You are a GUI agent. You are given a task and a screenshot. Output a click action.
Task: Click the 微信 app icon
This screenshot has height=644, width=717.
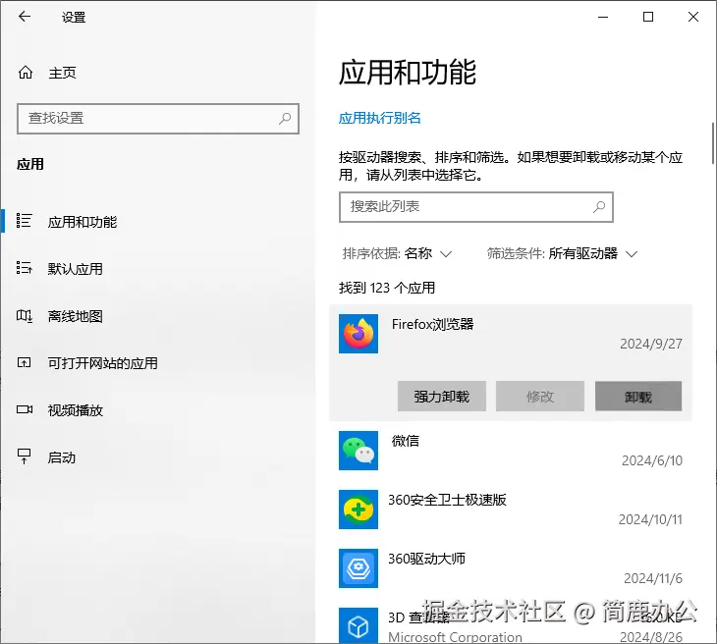(358, 451)
